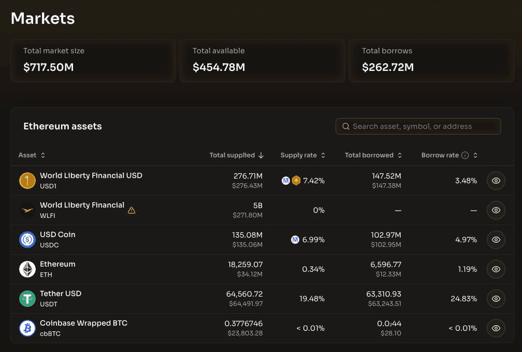522x352 pixels.
Task: Click the cbBTC bitcoin icon
Action: tap(27, 328)
